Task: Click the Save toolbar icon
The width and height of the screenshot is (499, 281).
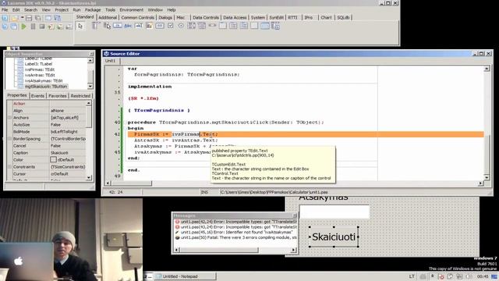Action: (x=29, y=18)
